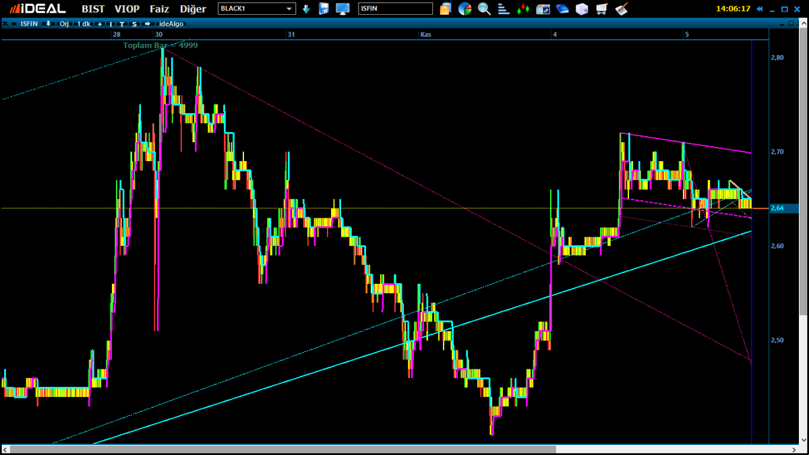Click the horizontal chart scrollbar thumb
809x455 pixels.
tap(283, 449)
